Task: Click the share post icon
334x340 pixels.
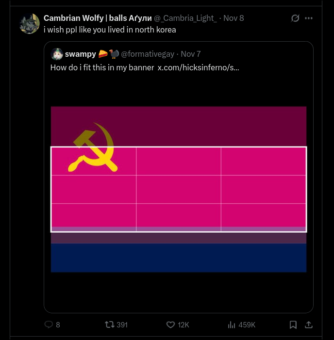Action: (x=308, y=324)
